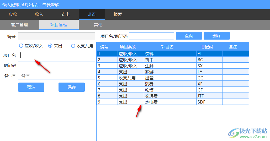Click the CC mnemonic cell
This screenshot has height=141, width=270.
pos(209,78)
